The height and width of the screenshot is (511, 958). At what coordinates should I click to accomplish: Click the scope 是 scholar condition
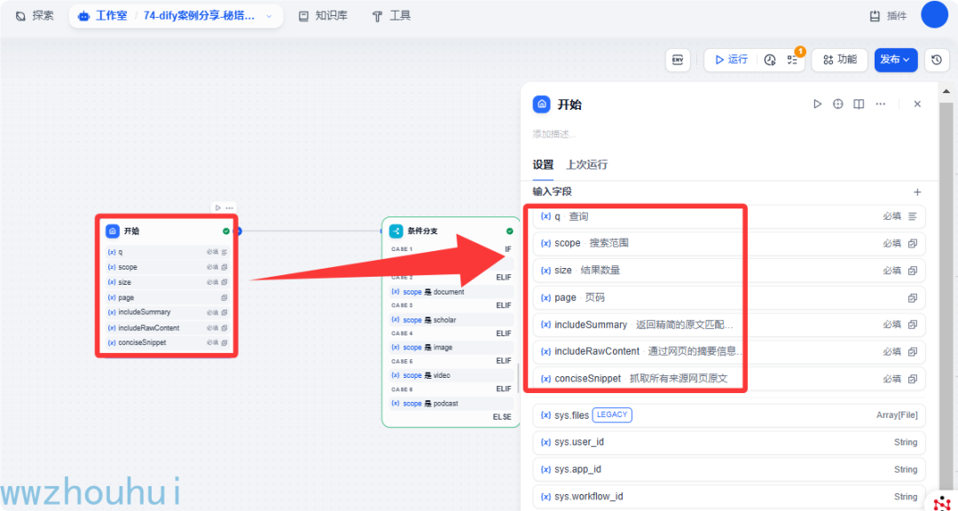point(451,319)
